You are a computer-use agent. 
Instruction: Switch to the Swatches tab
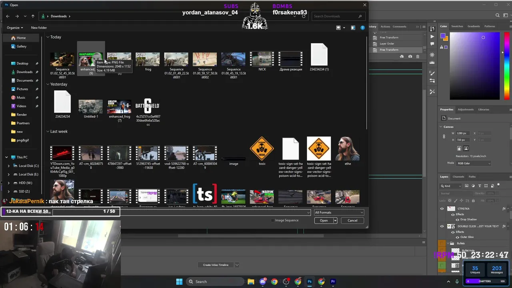457,26
